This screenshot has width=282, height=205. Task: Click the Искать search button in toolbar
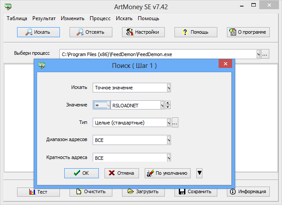pyautogui.click(x=38, y=32)
